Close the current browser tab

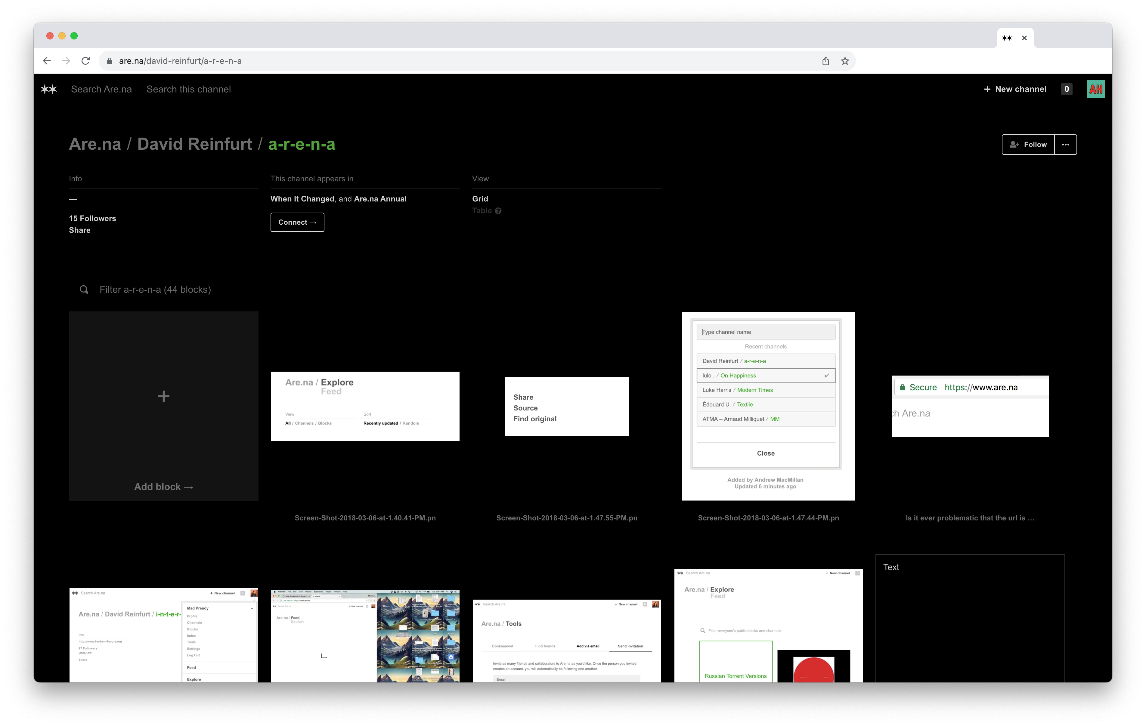tap(1024, 38)
